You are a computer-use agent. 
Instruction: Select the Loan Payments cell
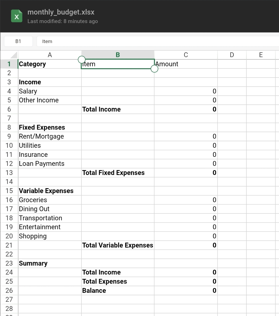click(x=50, y=164)
